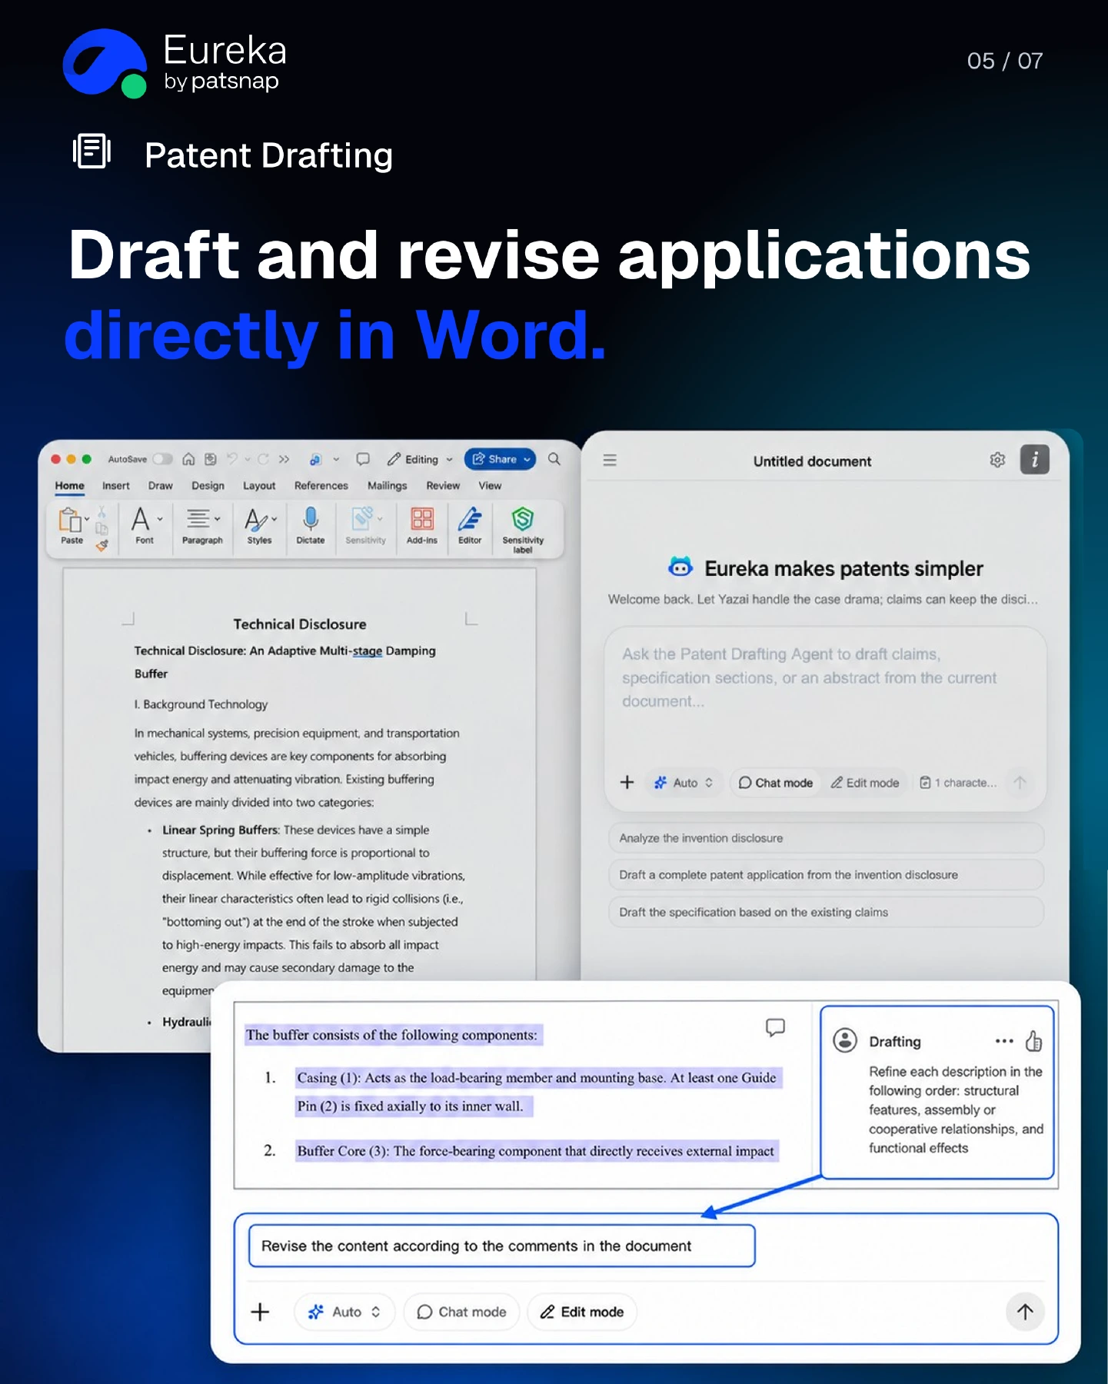Open the Mailings ribbon tab
Screen dimensions: 1108x1384
pos(388,486)
